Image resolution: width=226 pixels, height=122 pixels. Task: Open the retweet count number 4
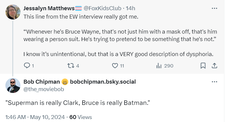click(x=78, y=66)
